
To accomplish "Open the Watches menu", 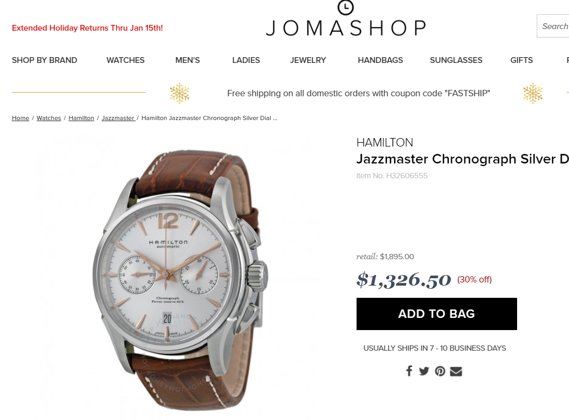I will coord(125,60).
